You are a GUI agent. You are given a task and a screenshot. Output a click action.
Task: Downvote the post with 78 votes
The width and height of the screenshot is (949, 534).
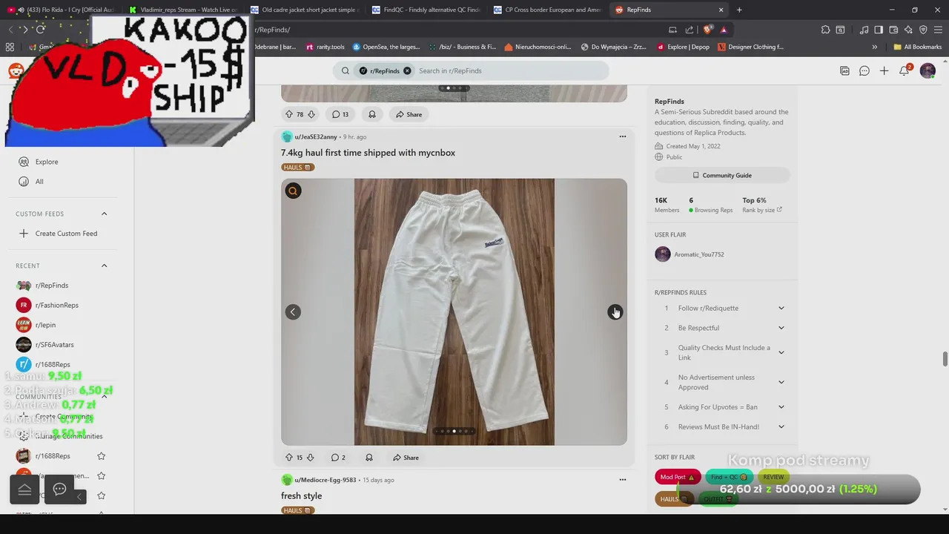pos(311,114)
